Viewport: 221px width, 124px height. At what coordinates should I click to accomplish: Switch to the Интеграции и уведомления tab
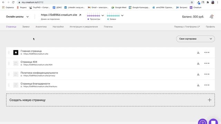point(84,27)
